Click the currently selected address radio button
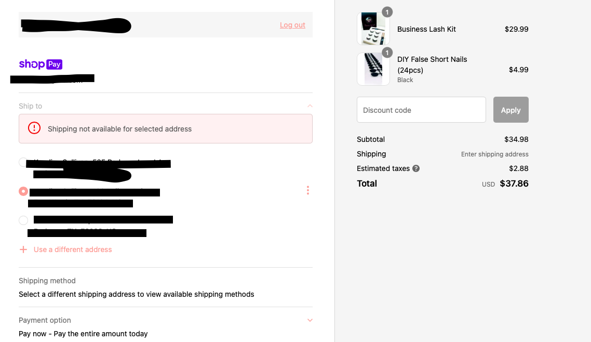 (23, 191)
